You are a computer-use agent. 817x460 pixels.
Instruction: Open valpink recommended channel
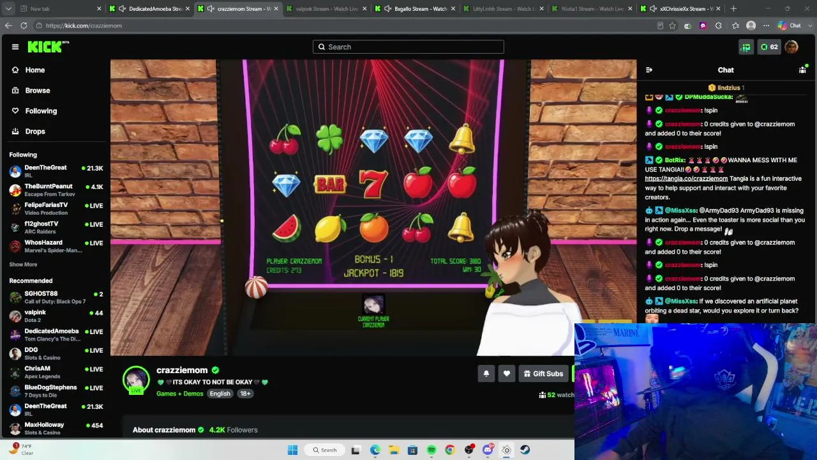pyautogui.click(x=56, y=316)
